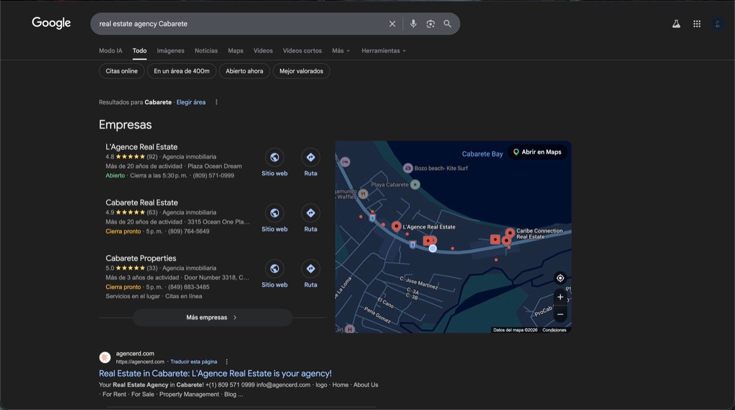
Task: Toggle the Mejor valorados filter chip
Action: point(301,71)
